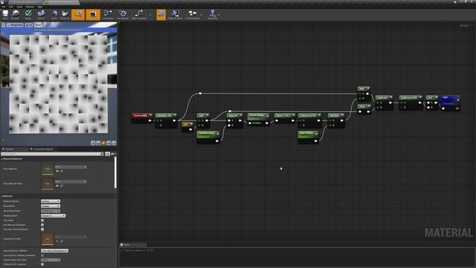Click the Details search input field
This screenshot has height=268, width=476.
[52, 154]
